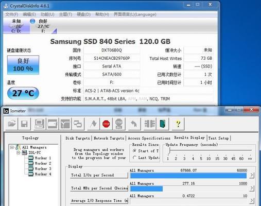
Task: Click the floppy disk save icon
Action: 24,124
